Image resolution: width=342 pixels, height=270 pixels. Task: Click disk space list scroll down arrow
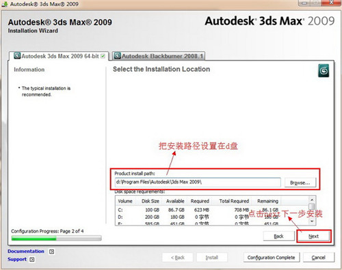coord(312,221)
